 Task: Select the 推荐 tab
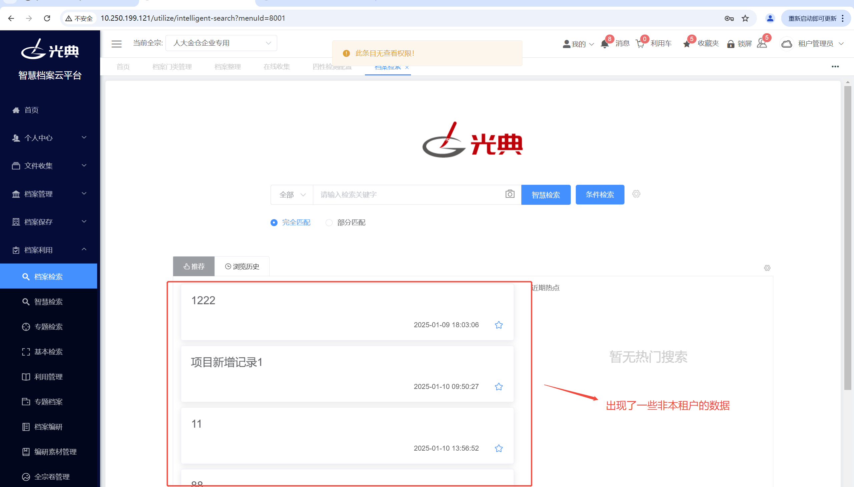coord(194,266)
